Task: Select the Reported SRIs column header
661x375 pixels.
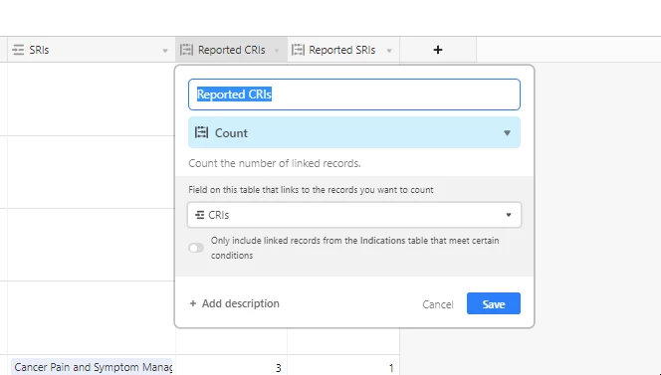Action: click(x=343, y=50)
